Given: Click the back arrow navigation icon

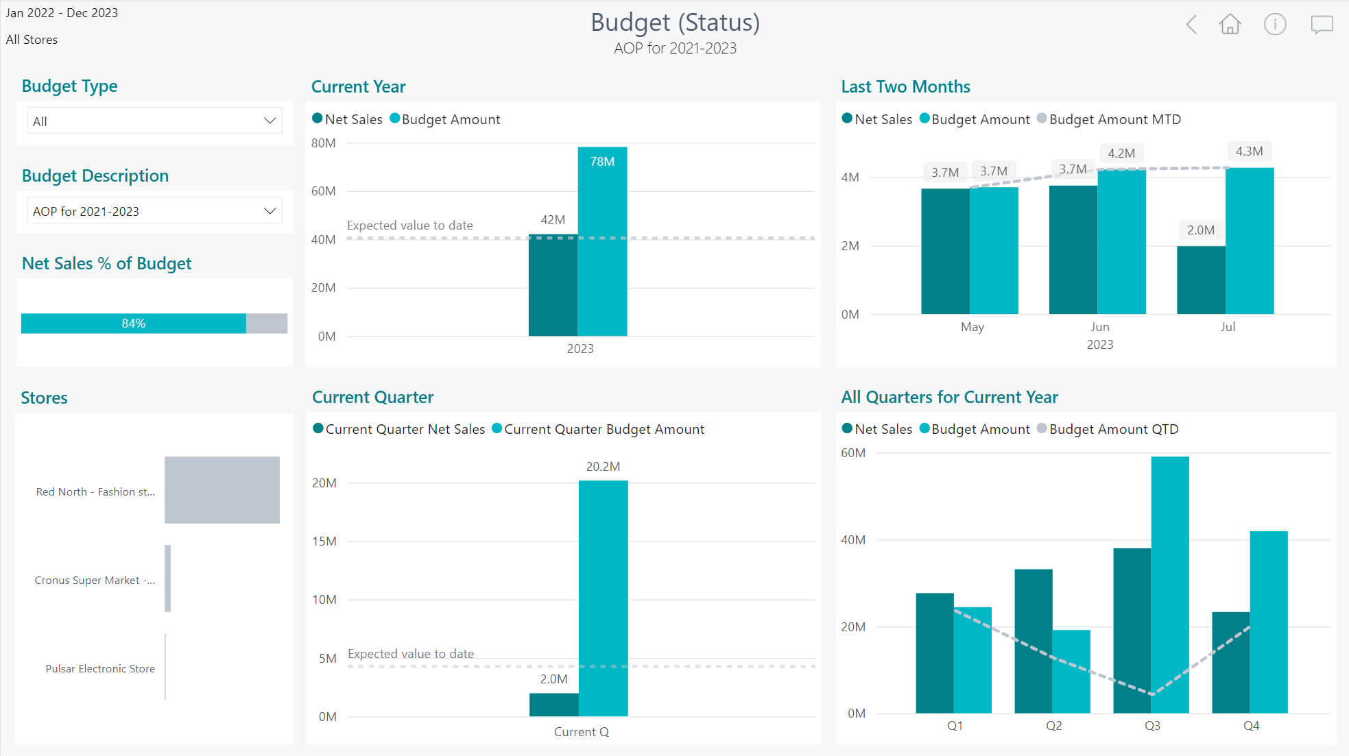Looking at the screenshot, I should (1191, 25).
